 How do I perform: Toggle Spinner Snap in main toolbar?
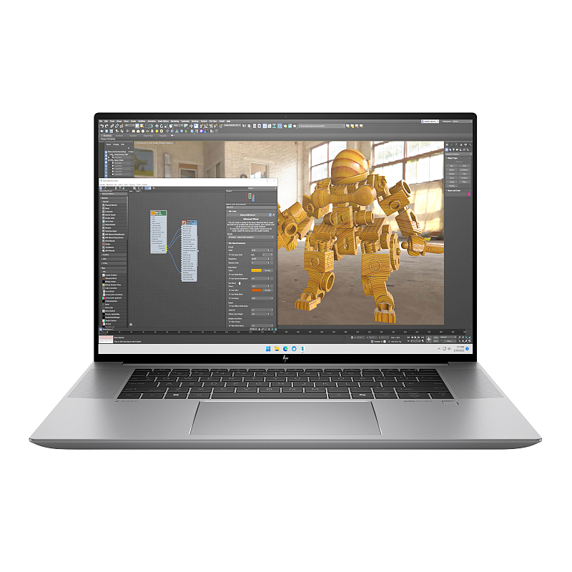[x=216, y=127]
